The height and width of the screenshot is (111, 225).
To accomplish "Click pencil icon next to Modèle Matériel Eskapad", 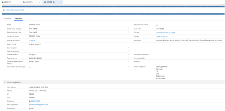I will [x=129, y=54].
